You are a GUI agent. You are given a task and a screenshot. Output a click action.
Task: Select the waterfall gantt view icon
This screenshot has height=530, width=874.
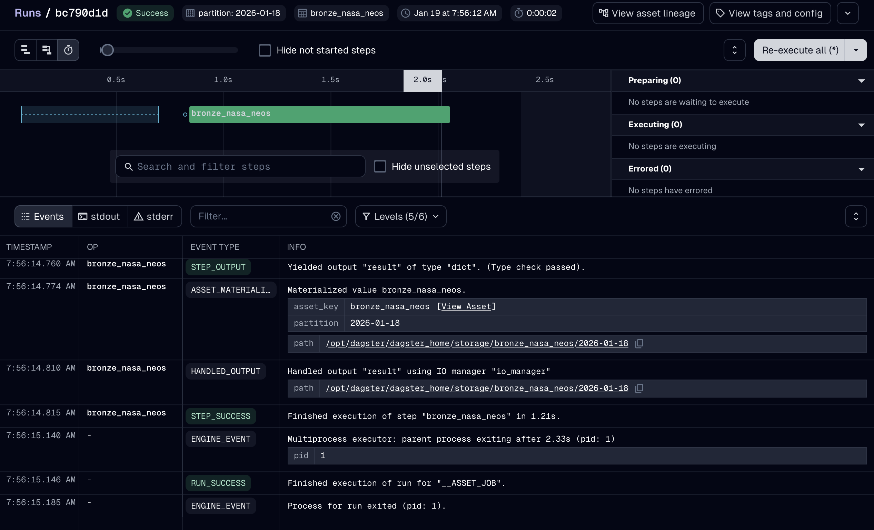pyautogui.click(x=47, y=50)
